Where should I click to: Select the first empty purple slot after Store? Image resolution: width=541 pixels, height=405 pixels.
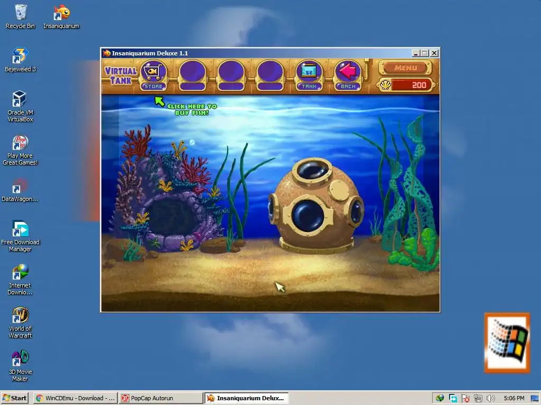click(x=192, y=76)
